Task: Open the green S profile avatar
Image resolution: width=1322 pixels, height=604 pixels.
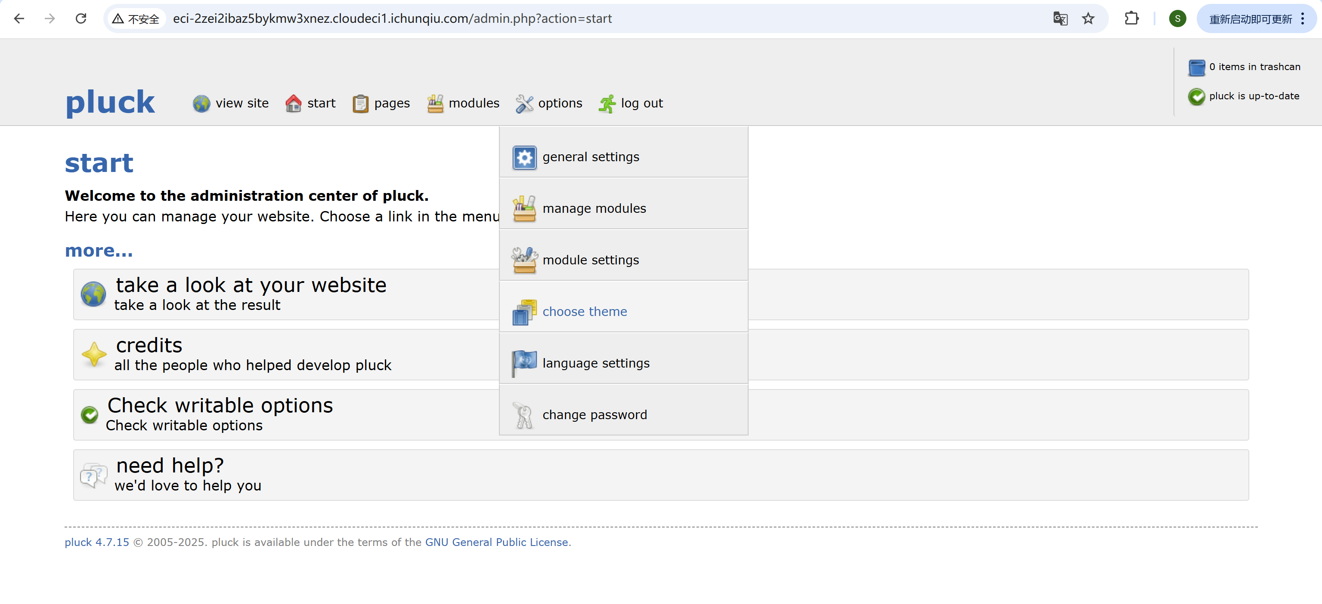Action: click(1177, 19)
